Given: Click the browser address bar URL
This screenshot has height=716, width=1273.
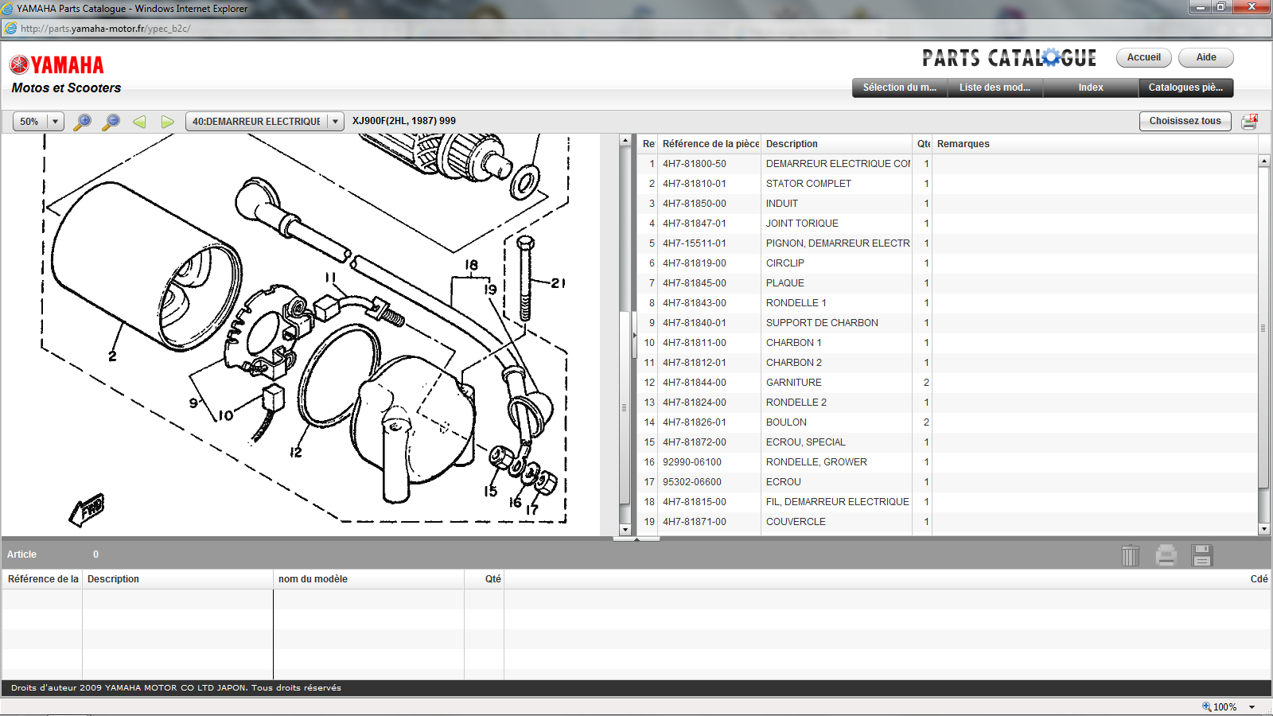Looking at the screenshot, I should pyautogui.click(x=105, y=29).
